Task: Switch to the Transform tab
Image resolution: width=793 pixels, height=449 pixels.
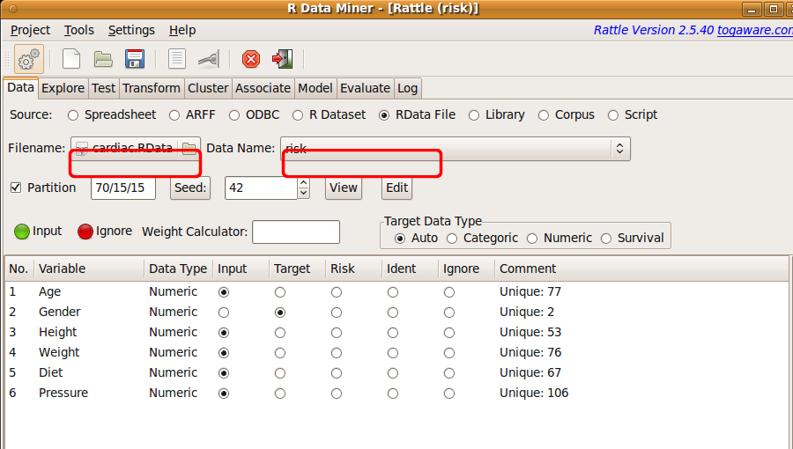Action: coord(152,88)
